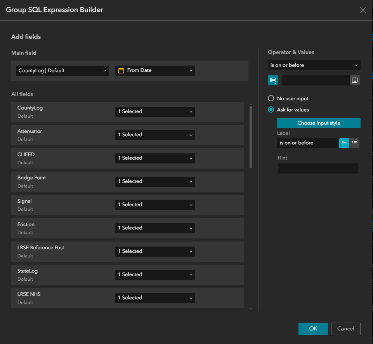The width and height of the screenshot is (373, 344).
Task: Select the list label style icon
Action: tap(354, 143)
